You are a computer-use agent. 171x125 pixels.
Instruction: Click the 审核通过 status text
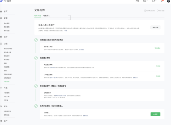[x=157, y=48]
